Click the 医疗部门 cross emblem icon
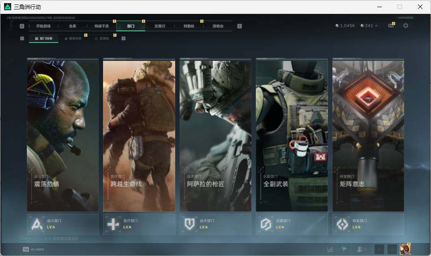Image resolution: width=431 pixels, height=256 pixels. point(113,224)
